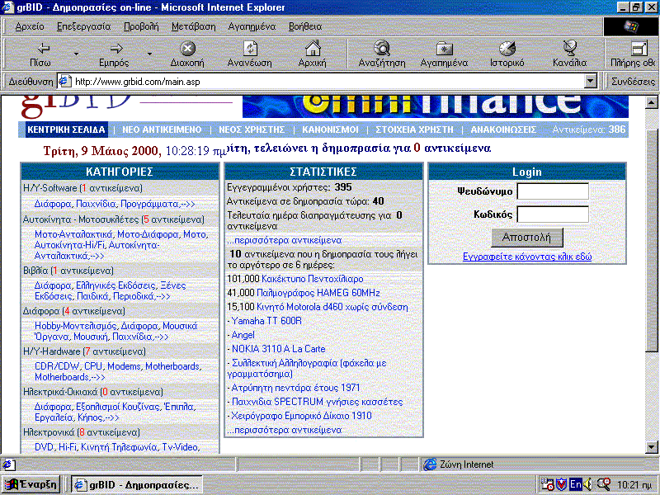Click the Εγγραφείτε κάνοντας κλικ εδώ link
660x495 pixels.
pyautogui.click(x=527, y=257)
